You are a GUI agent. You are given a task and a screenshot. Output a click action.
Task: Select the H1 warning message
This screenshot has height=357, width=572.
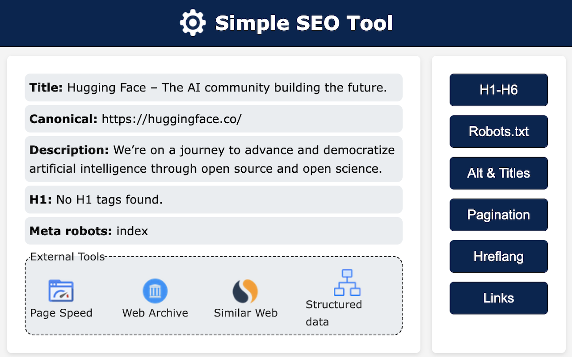[x=214, y=199]
